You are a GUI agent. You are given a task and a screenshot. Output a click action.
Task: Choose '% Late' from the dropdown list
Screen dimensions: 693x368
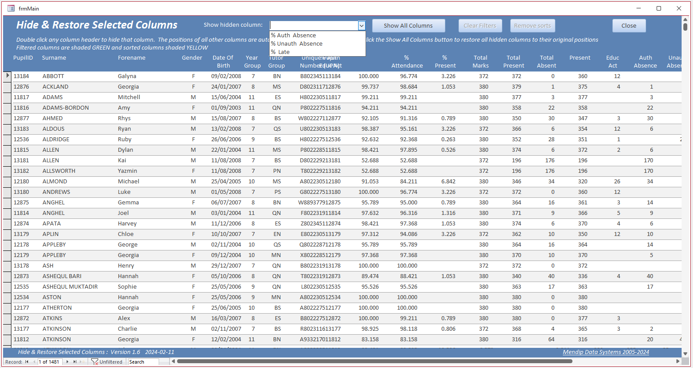[317, 52]
